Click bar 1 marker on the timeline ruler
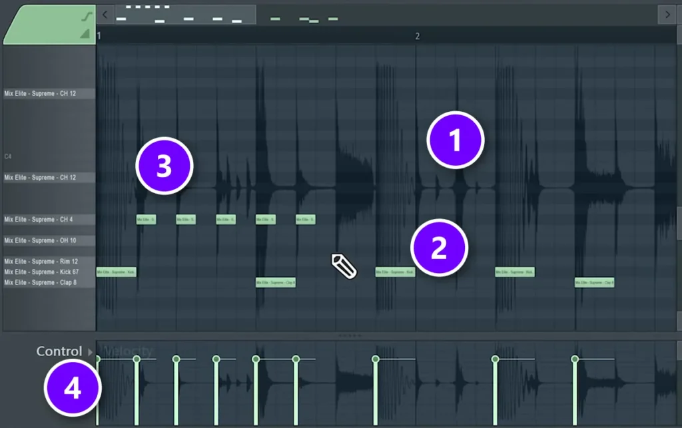 [x=99, y=36]
